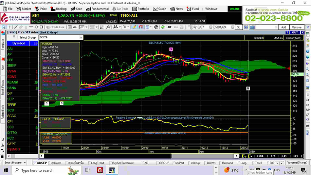Select the 6M time range on chart
Image resolution: width=311 pixels, height=175 pixels.
click(284, 156)
